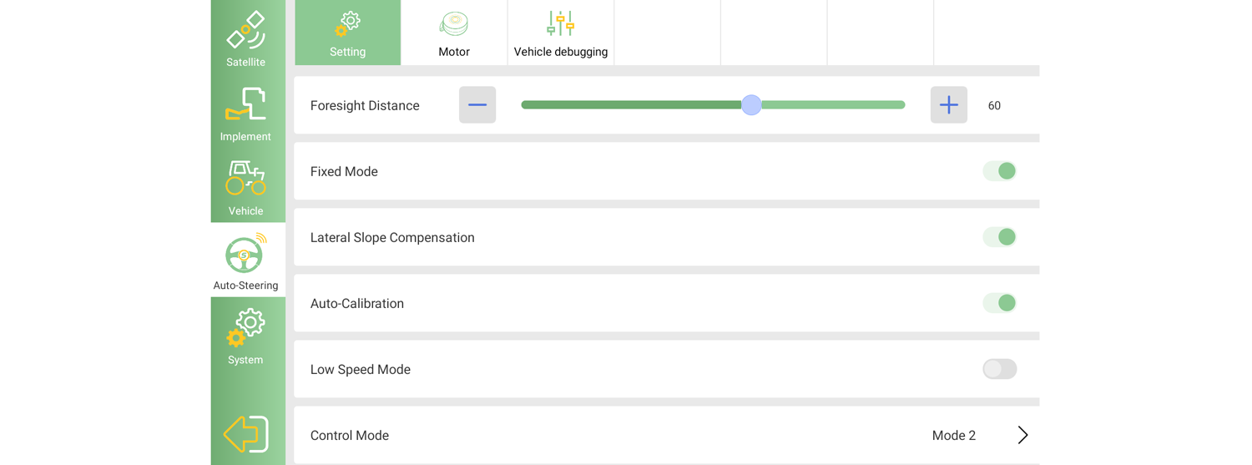The width and height of the screenshot is (1252, 465).
Task: Turn off Lateral Slope Compensation
Action: click(x=999, y=237)
